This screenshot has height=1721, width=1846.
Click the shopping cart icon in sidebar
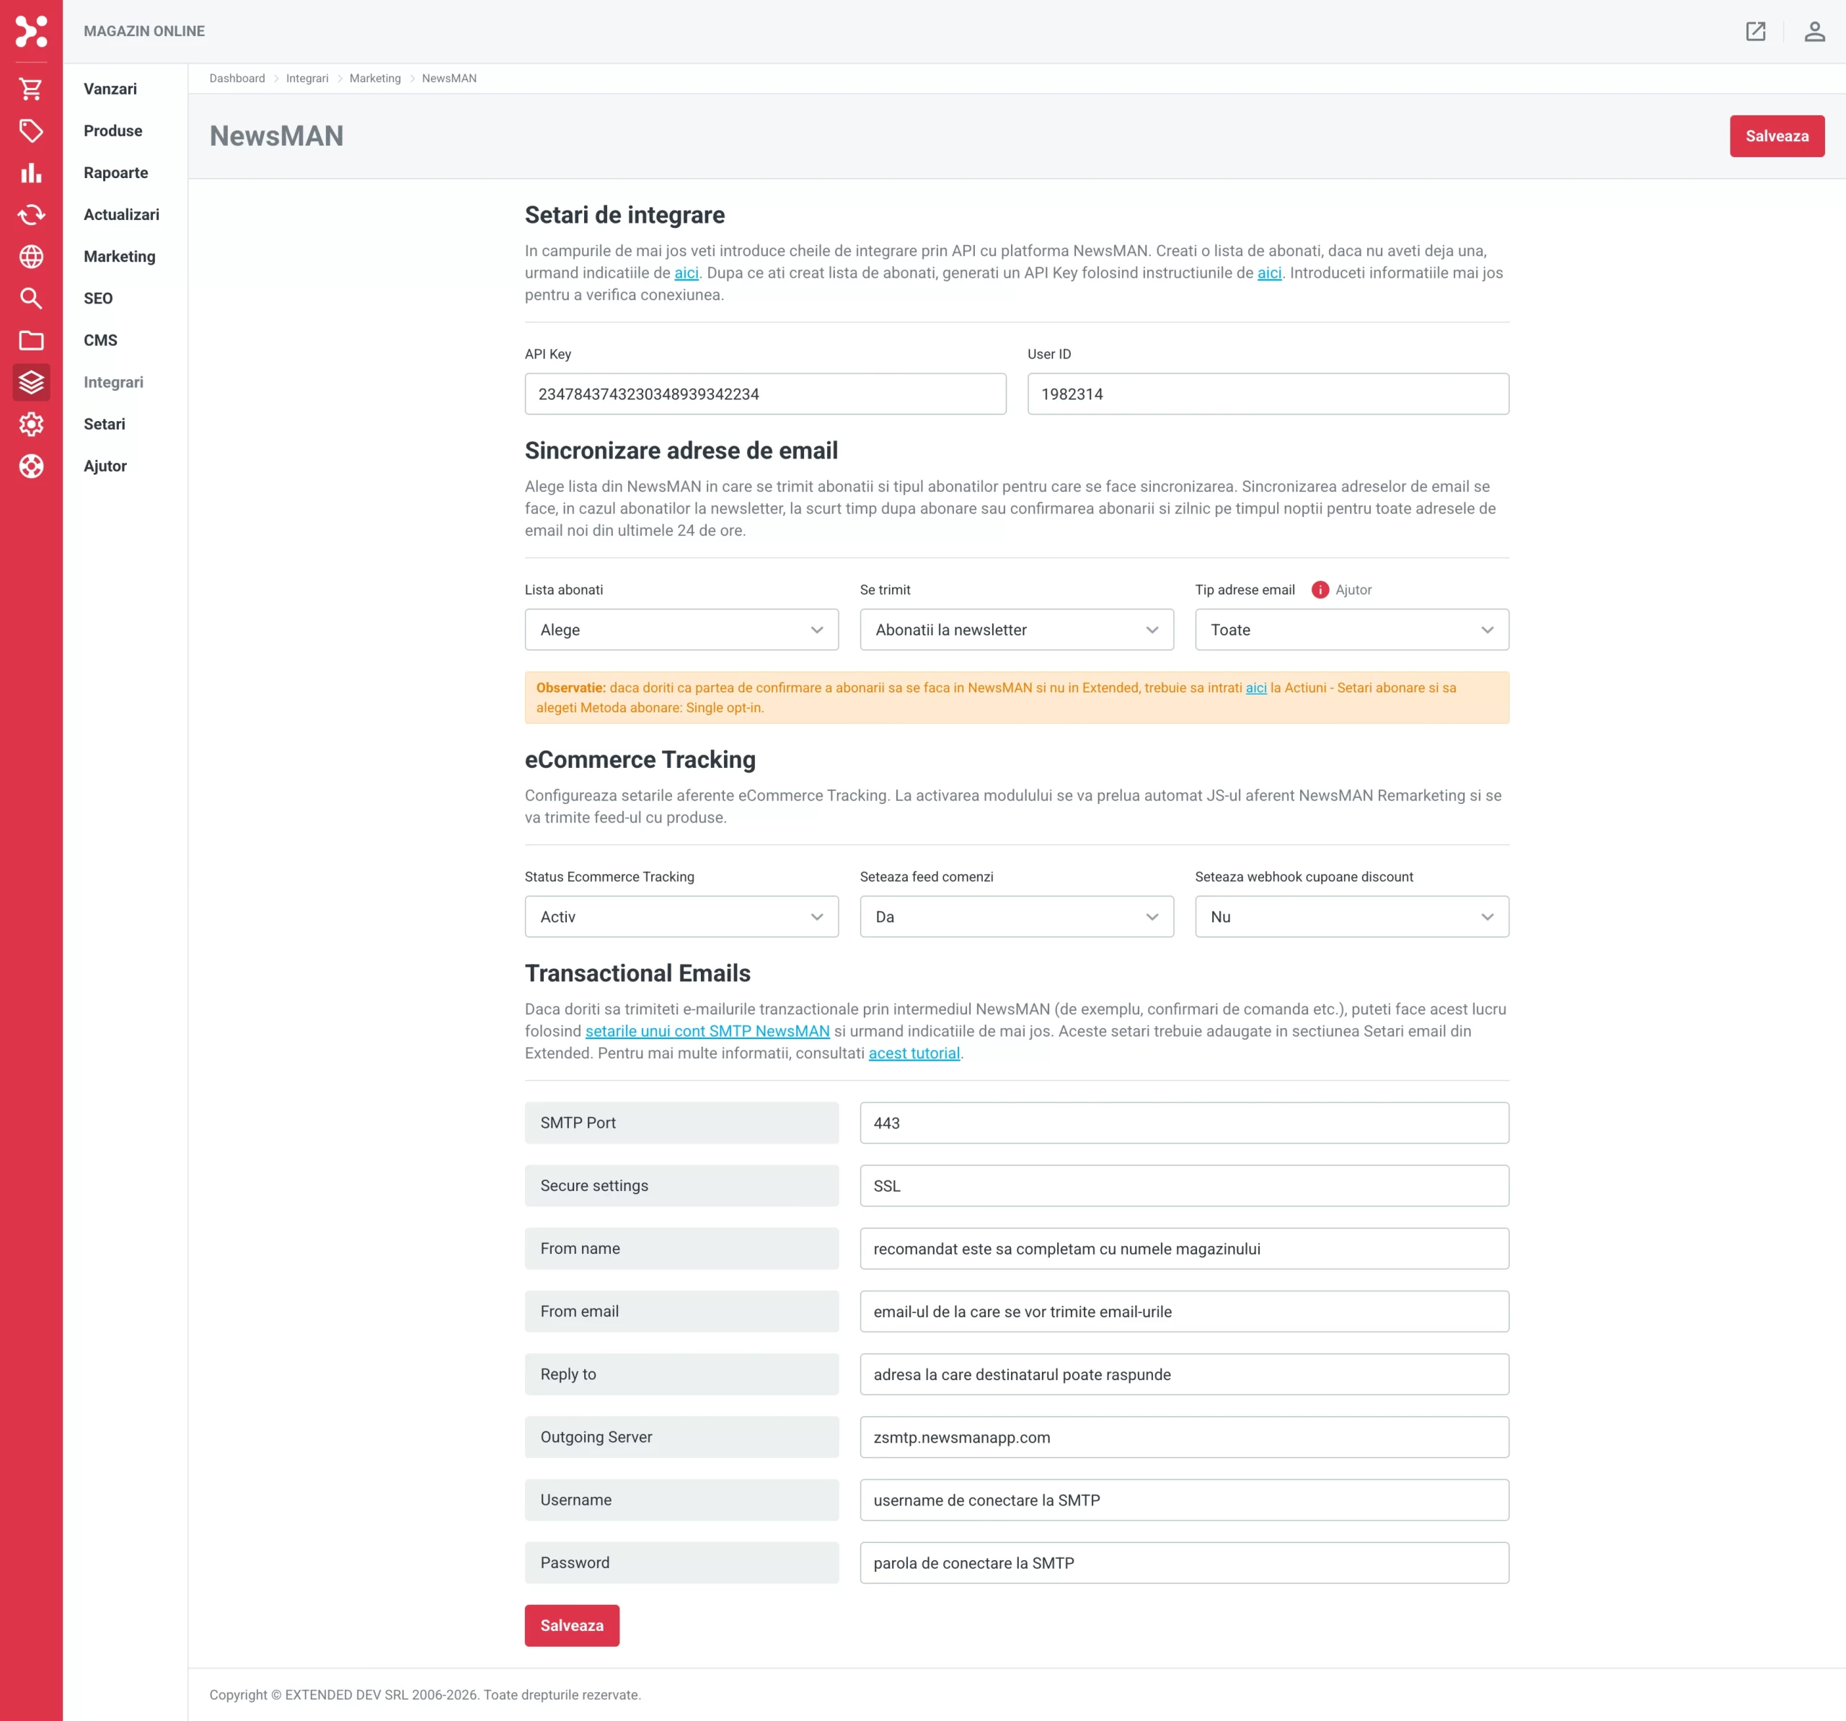point(30,89)
